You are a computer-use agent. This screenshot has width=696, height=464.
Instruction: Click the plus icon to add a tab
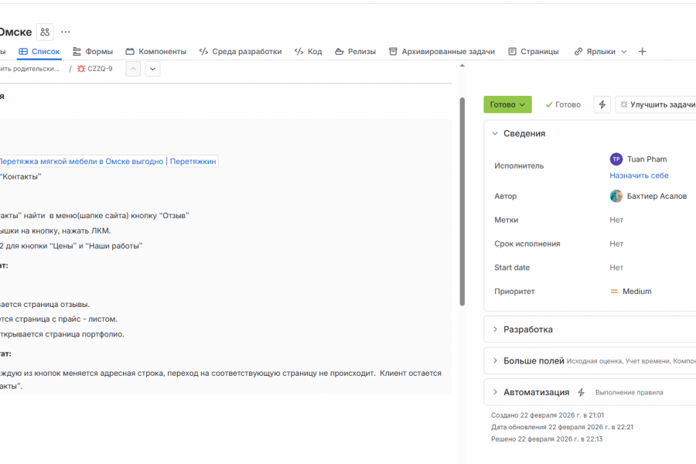pyautogui.click(x=642, y=52)
